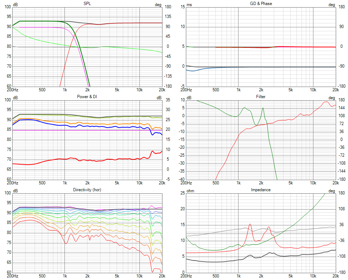Click the Directivity (hor) chart title
Viewport: 348px width, 280px height.
(x=87, y=190)
